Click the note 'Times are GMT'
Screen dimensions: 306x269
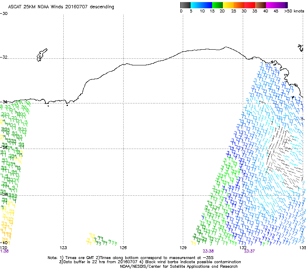pyautogui.click(x=79, y=258)
